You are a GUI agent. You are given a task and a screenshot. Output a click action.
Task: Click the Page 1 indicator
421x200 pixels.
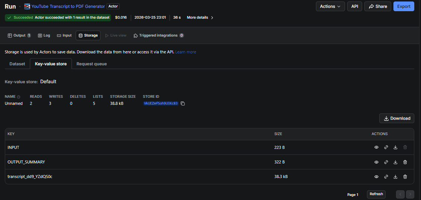[x=353, y=195]
